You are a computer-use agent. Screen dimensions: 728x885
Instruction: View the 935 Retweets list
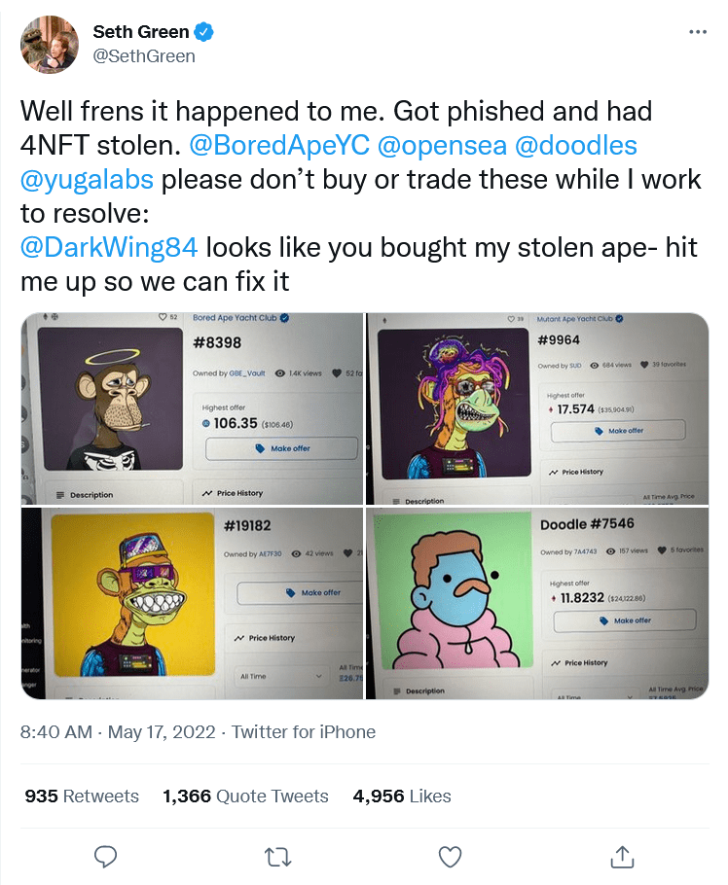(82, 796)
